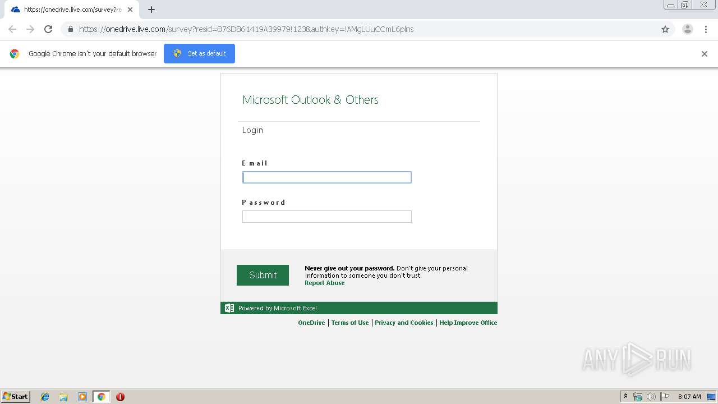Viewport: 718px width, 404px height.
Task: Click the browser back arrow
Action: [12, 29]
